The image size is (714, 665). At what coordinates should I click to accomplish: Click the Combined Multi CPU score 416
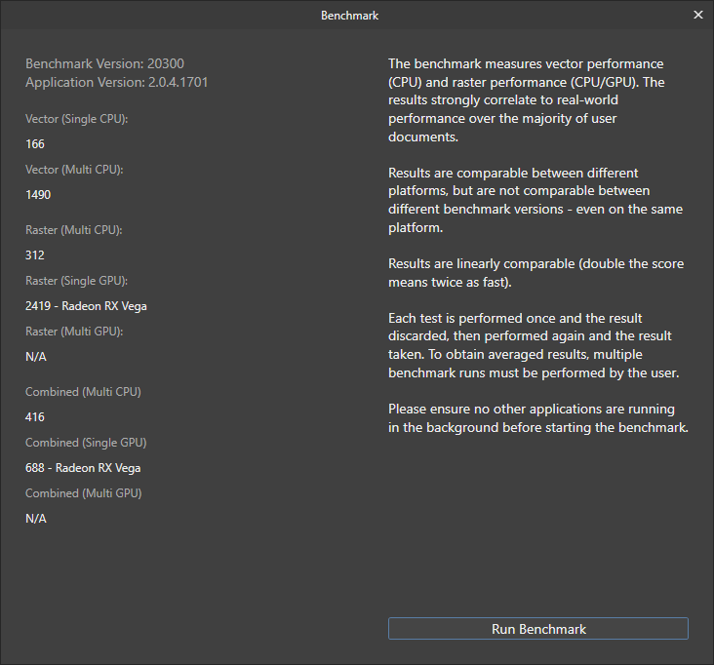point(35,417)
